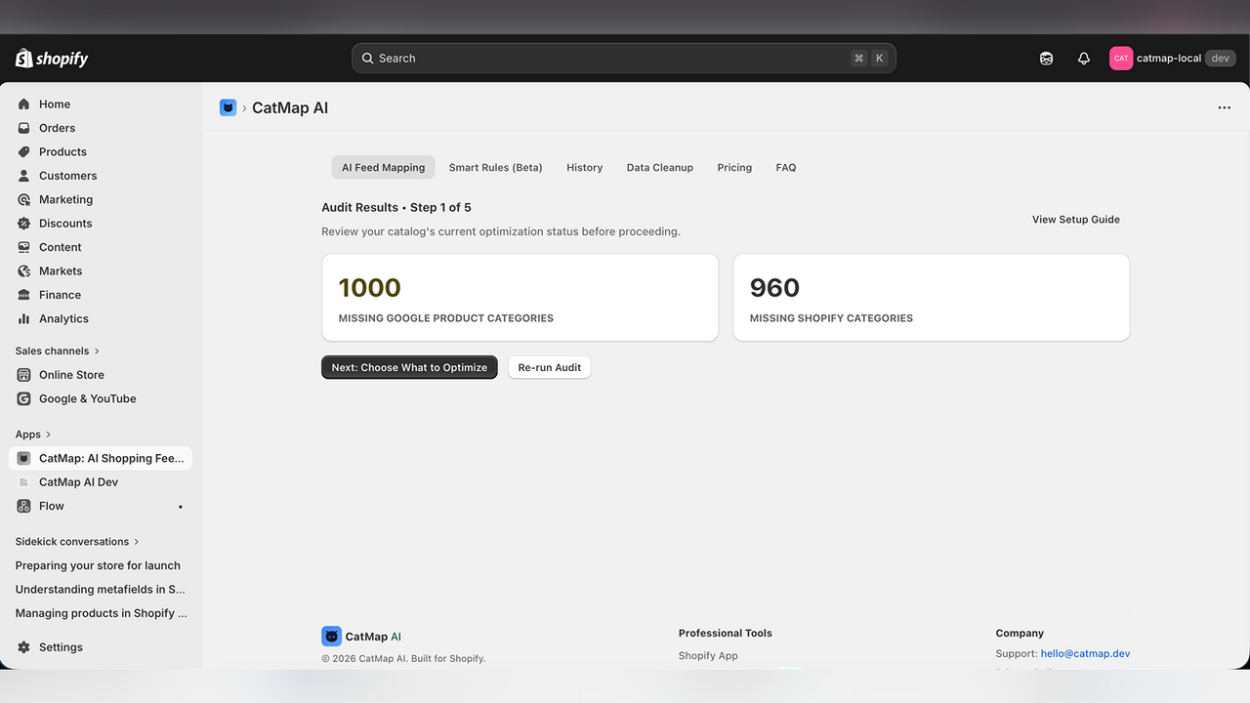Click the 'Professional Tools' footer heading
1250x703 pixels.
[x=726, y=634]
